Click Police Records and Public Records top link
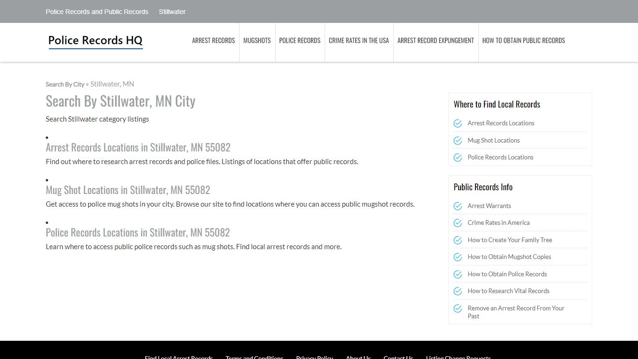This screenshot has width=638, height=359. (x=97, y=12)
